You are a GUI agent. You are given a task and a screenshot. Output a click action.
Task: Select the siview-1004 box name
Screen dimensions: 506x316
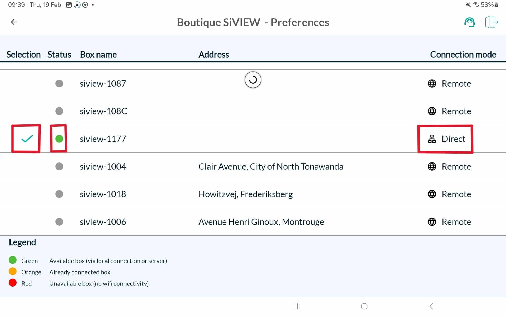point(103,166)
